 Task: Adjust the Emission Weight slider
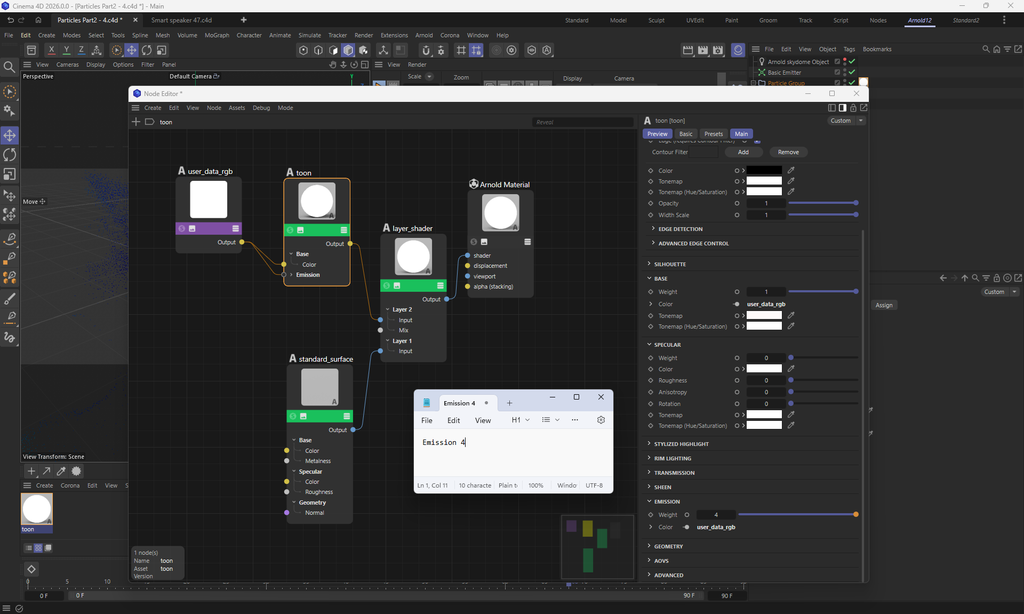(797, 515)
